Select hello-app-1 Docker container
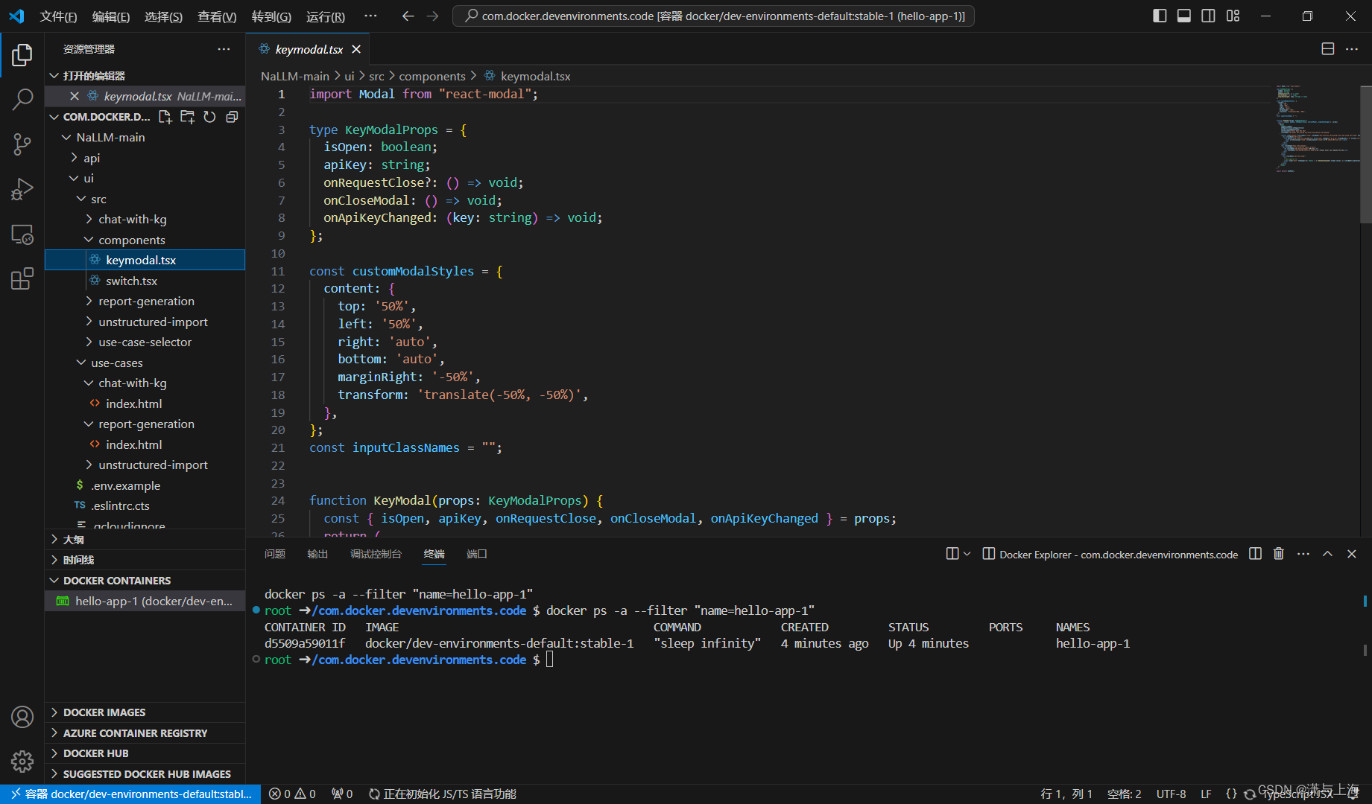This screenshot has height=804, width=1372. 145,601
